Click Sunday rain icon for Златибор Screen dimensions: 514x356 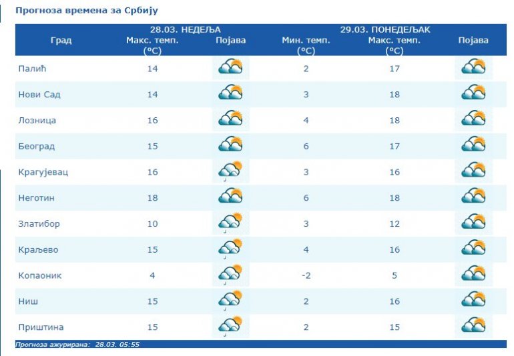tap(230, 223)
